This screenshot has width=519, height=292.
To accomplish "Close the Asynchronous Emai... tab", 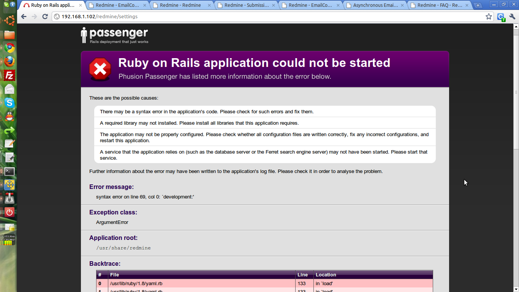I will point(403,5).
